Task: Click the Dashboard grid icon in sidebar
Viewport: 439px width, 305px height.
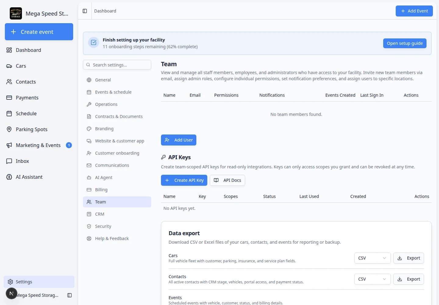Action: click(x=9, y=50)
